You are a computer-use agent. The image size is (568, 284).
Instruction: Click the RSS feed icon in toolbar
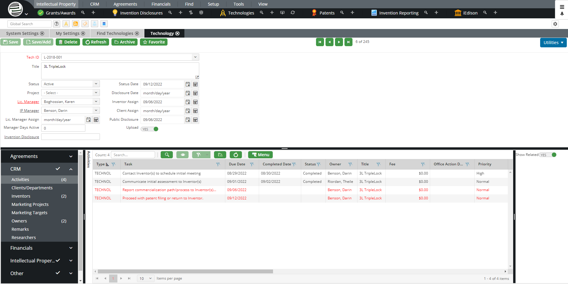tap(76, 24)
